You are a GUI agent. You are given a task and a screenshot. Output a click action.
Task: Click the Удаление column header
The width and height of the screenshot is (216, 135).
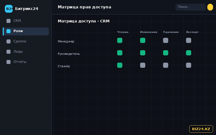[171, 32]
